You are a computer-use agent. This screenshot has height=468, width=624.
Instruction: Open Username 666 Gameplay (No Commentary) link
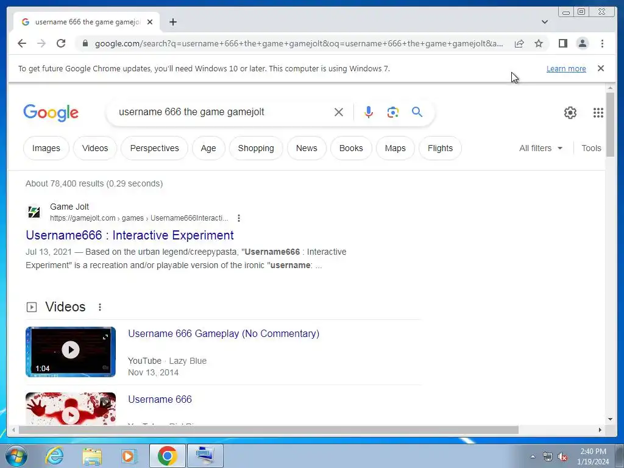click(x=224, y=333)
